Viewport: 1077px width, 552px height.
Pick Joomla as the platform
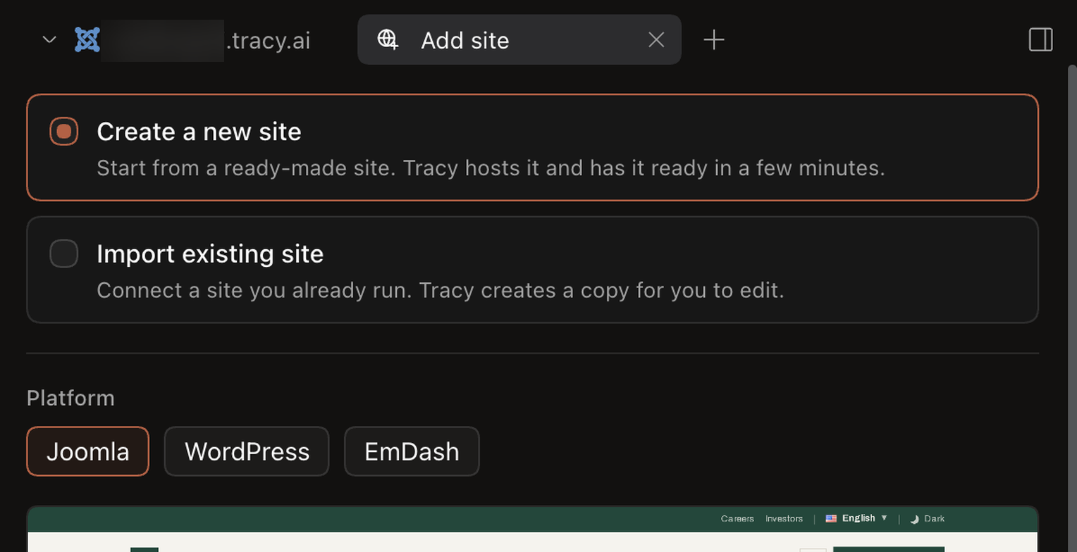click(88, 451)
